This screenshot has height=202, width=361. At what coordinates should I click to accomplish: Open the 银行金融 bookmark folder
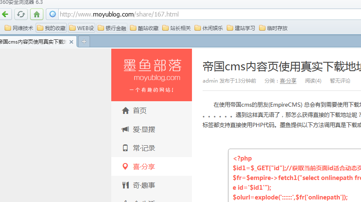[112, 28]
